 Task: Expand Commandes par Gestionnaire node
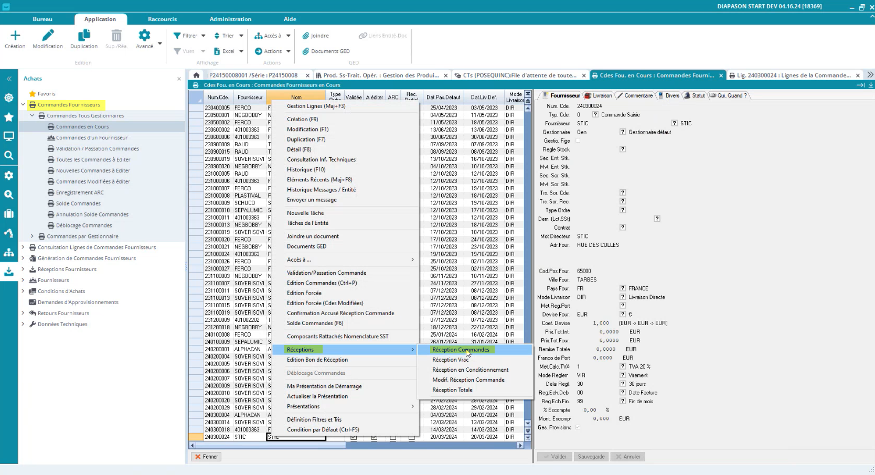pos(32,236)
